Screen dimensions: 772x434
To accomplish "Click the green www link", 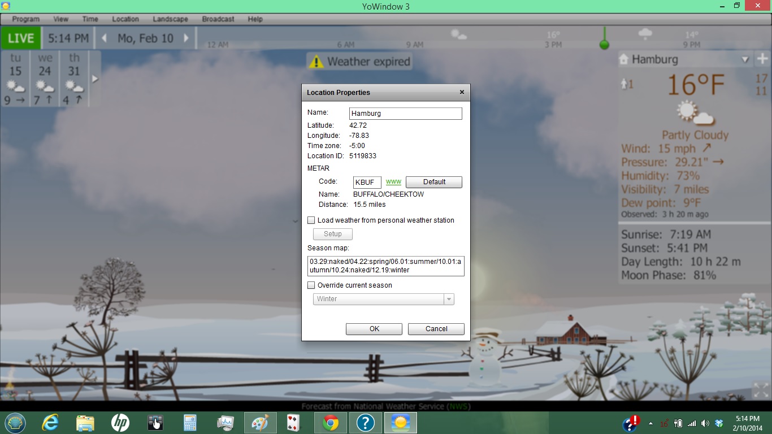I will (x=393, y=182).
